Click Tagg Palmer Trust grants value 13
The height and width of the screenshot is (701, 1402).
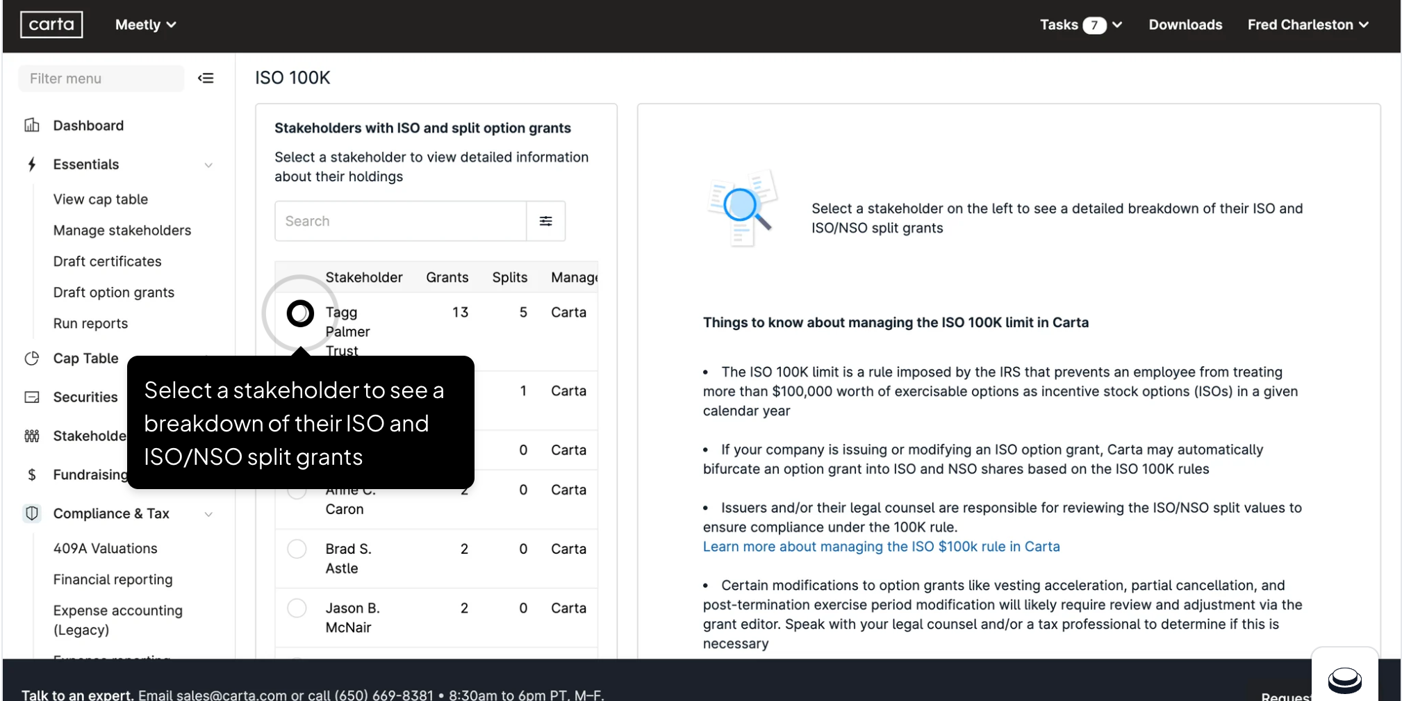tap(461, 313)
